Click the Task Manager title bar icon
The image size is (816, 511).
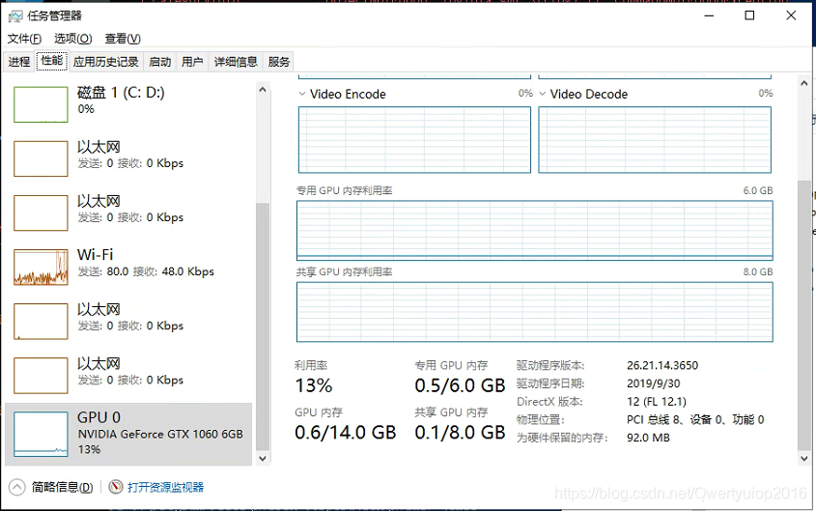tap(15, 16)
